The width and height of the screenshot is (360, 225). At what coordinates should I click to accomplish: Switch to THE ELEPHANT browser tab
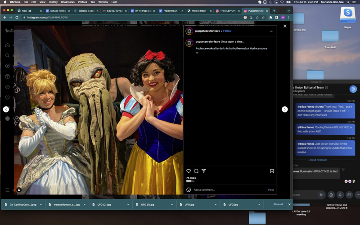227,11
